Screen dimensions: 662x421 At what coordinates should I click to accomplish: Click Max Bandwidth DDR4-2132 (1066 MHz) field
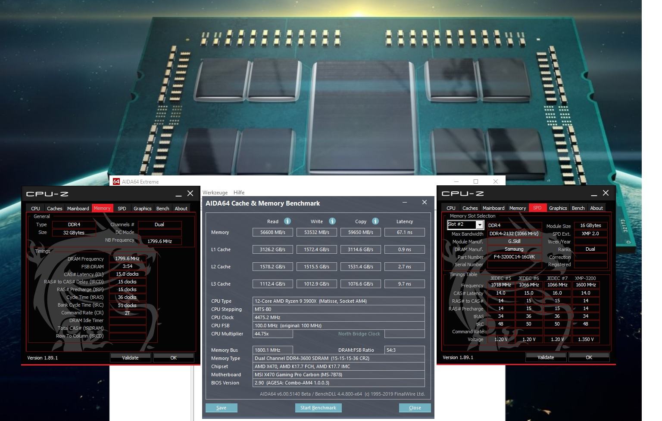514,234
